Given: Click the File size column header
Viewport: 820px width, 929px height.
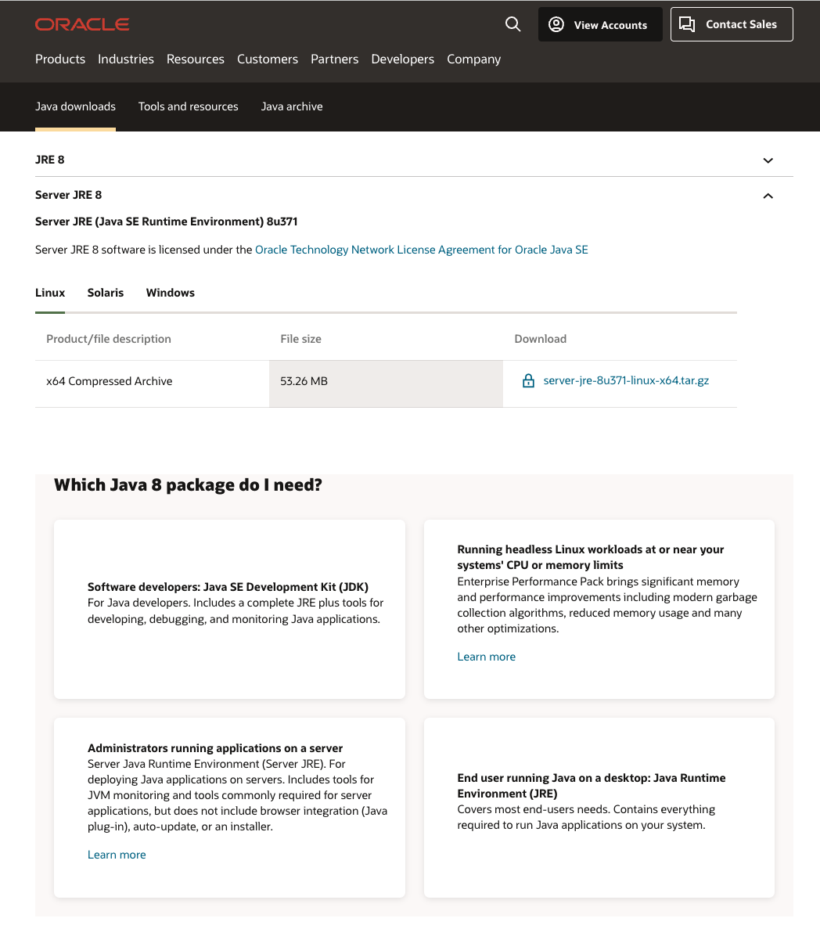Looking at the screenshot, I should pos(301,339).
